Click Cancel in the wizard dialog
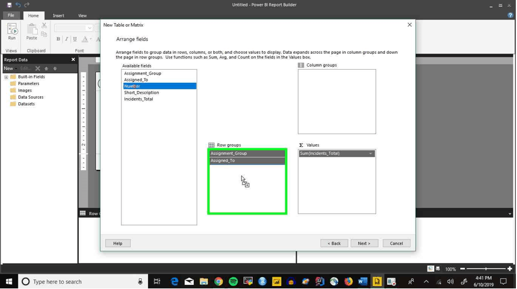The height and width of the screenshot is (289, 517). [x=396, y=243]
